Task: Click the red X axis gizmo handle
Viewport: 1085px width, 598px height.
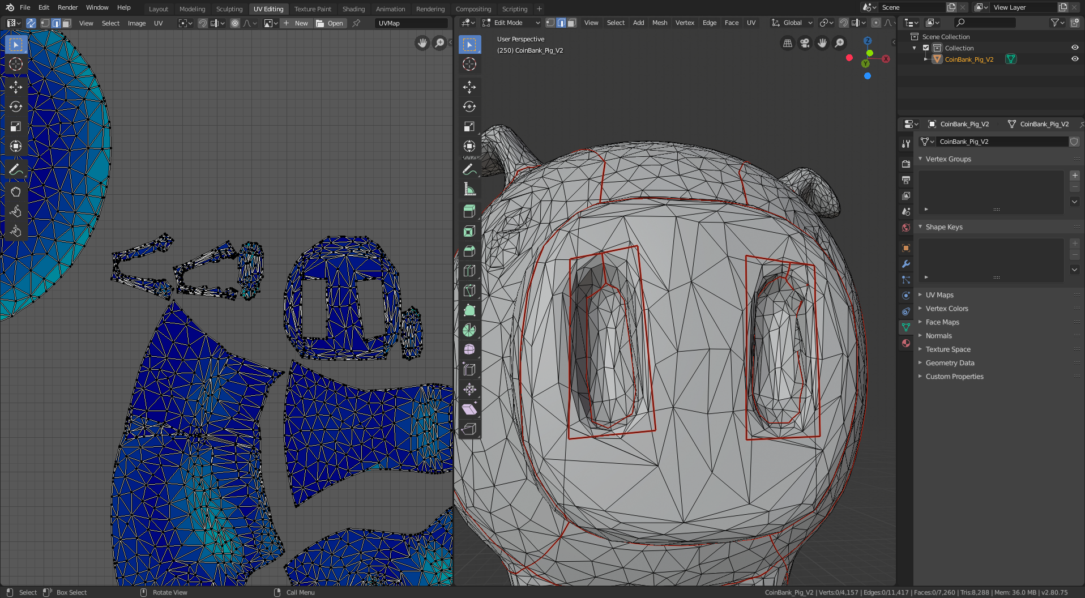Action: tap(886, 59)
